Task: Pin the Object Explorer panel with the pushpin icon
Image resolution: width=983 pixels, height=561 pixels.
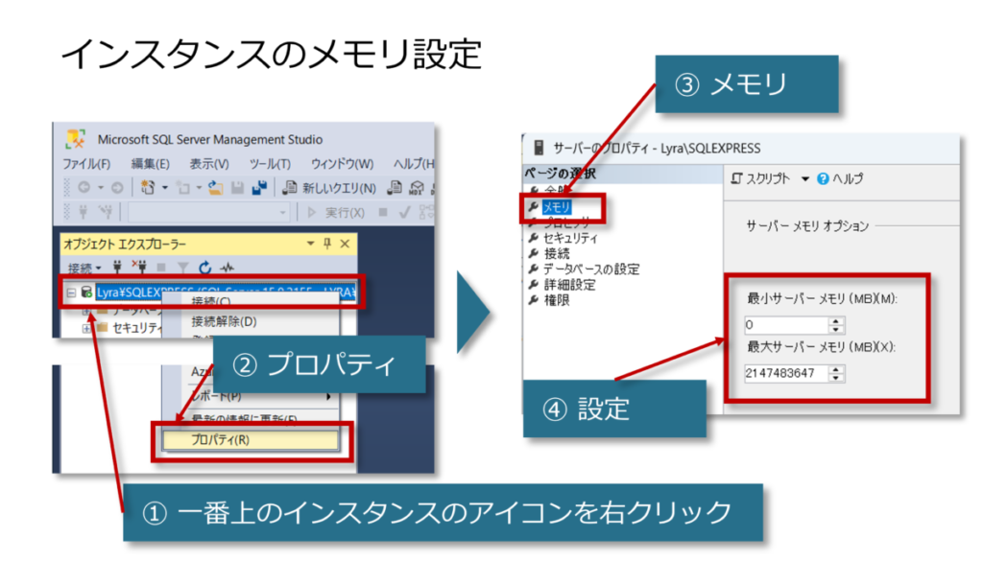Action: [x=326, y=244]
